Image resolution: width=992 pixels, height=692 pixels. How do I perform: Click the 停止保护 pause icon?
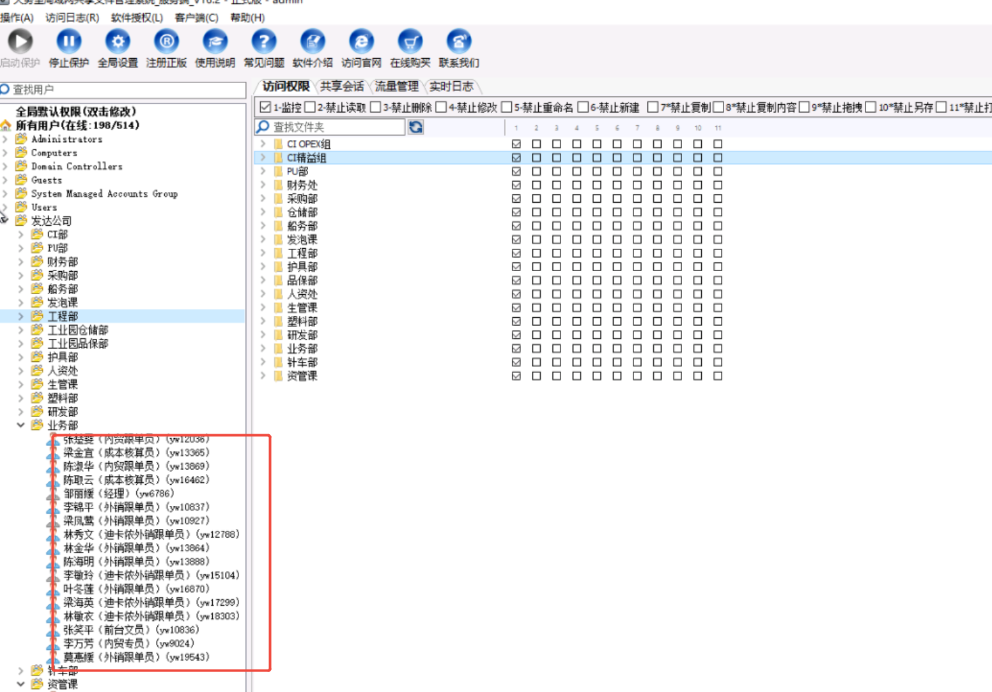[x=68, y=42]
